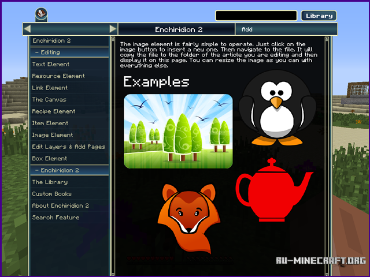The width and height of the screenshot is (370, 277).
Task: Open Link Element article
Action: click(69, 88)
